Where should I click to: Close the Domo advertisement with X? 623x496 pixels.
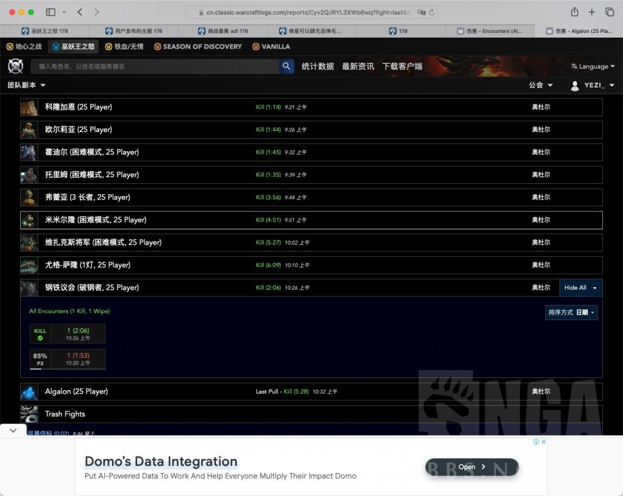(543, 442)
